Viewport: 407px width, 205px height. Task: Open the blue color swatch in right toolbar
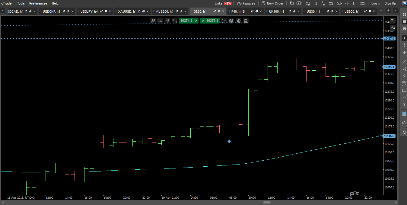point(404,114)
